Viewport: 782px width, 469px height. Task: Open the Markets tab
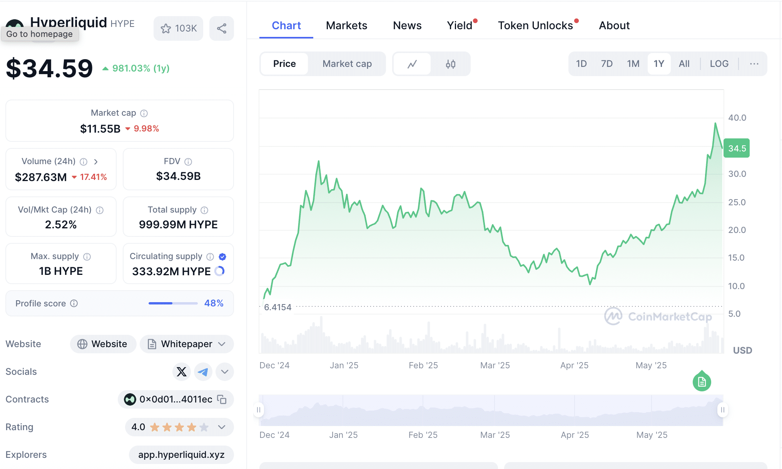pyautogui.click(x=346, y=25)
